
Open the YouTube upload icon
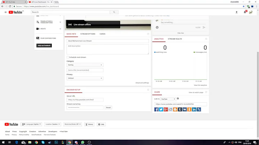pos(237,12)
